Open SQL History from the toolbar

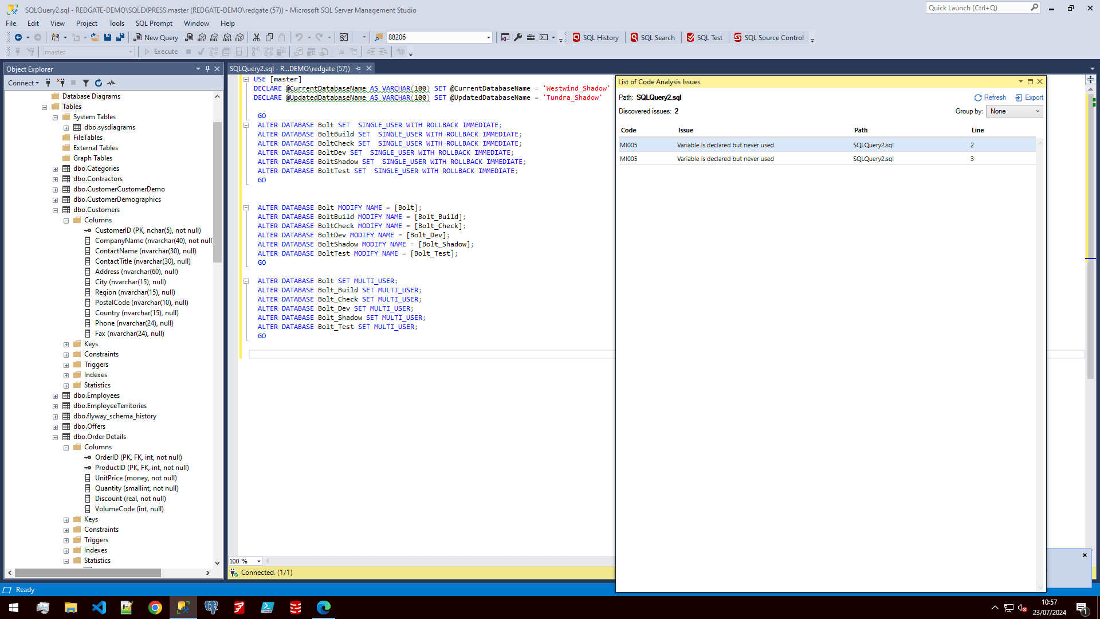tap(595, 37)
